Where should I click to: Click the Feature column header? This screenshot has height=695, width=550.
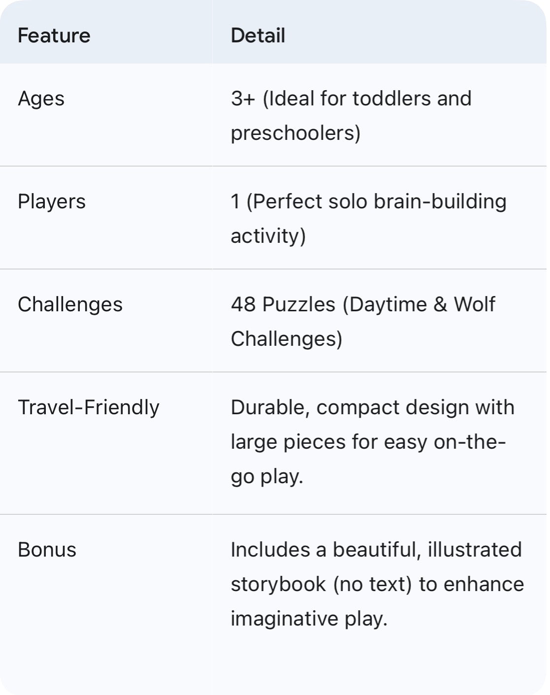coord(54,35)
